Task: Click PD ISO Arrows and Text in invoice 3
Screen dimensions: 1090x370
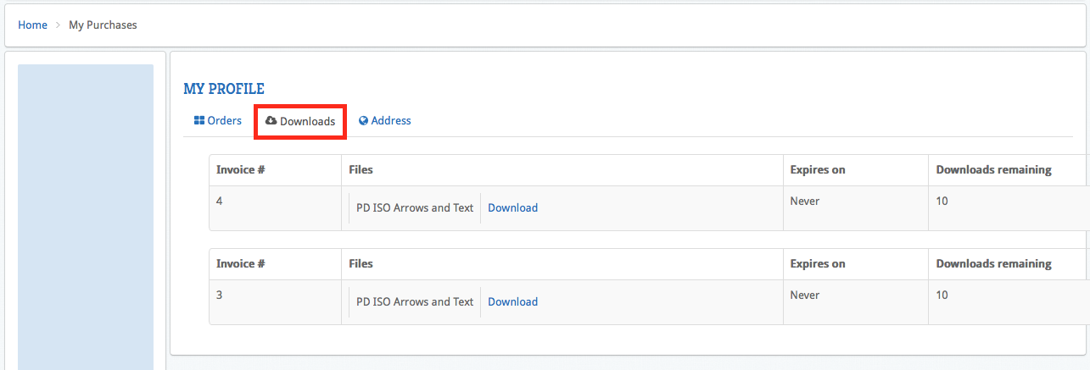Action: (415, 301)
